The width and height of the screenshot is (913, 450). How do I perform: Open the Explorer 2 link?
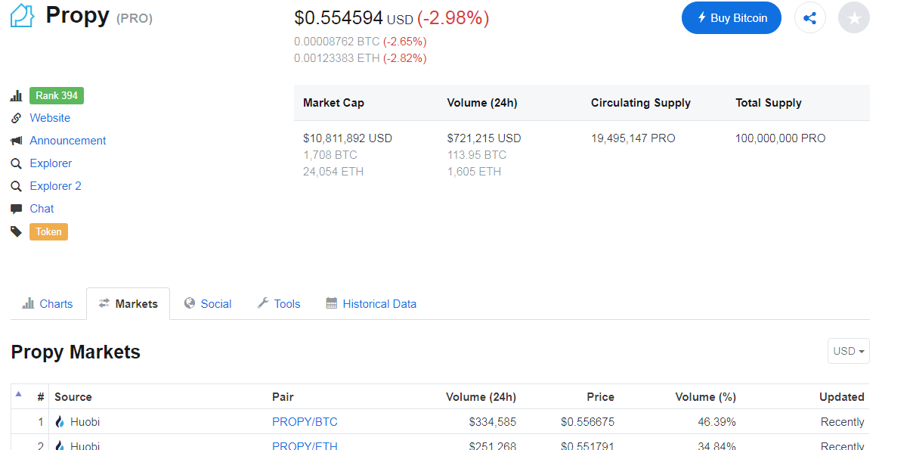(x=55, y=186)
